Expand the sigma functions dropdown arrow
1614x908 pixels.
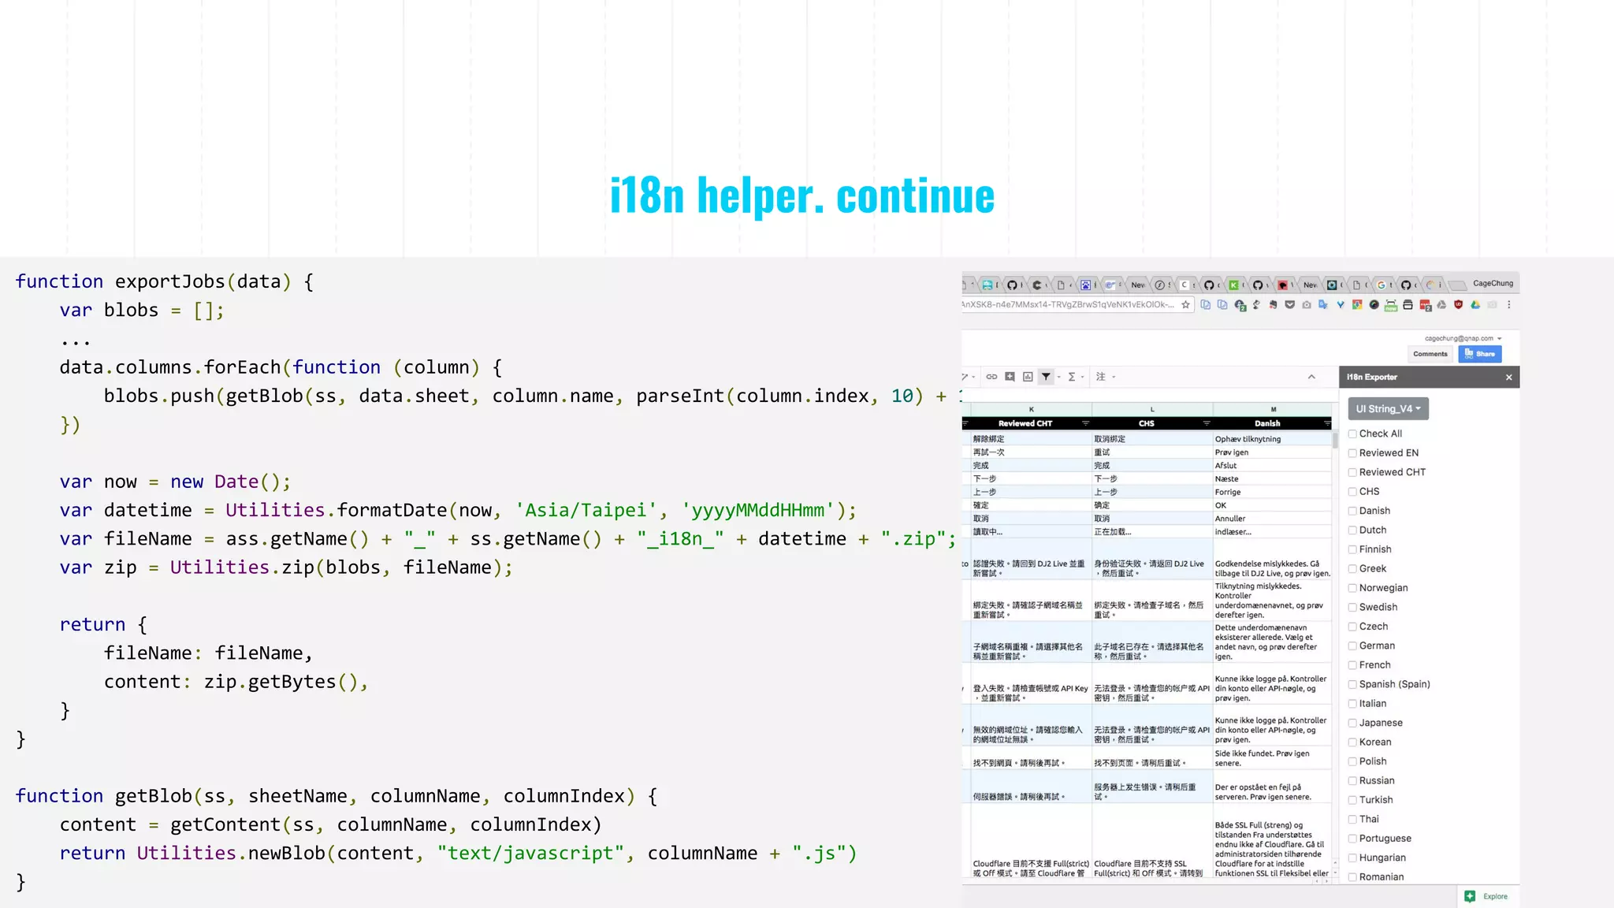(x=1082, y=378)
